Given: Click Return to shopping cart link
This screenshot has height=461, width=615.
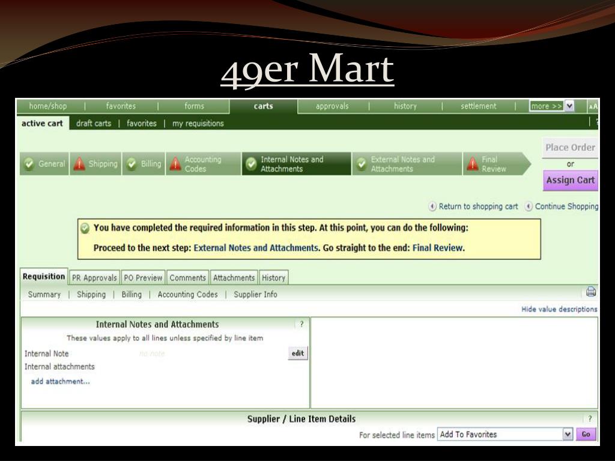Looking at the screenshot, I should (x=478, y=206).
